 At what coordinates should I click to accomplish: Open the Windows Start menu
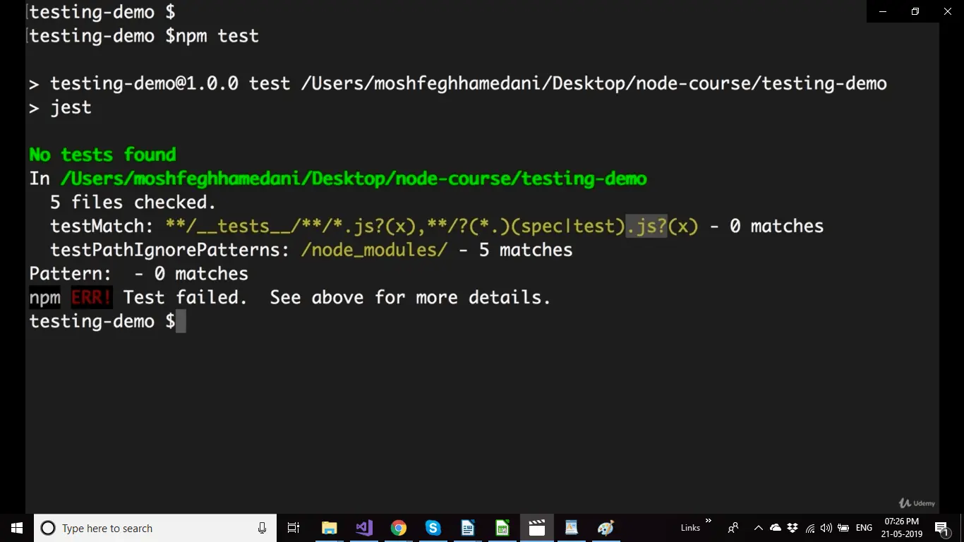(17, 528)
